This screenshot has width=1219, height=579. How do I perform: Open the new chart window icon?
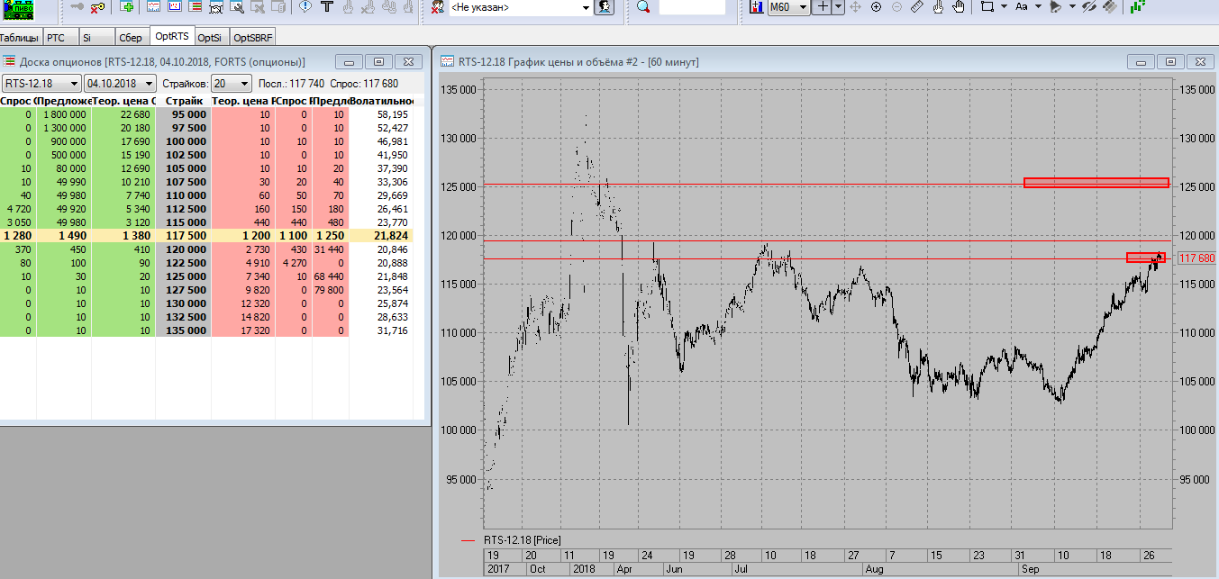point(153,6)
